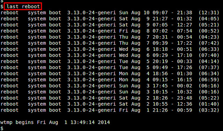Select boot time "18:26" on Sat Aug 2
223x131 pixels.
coord(160,98)
